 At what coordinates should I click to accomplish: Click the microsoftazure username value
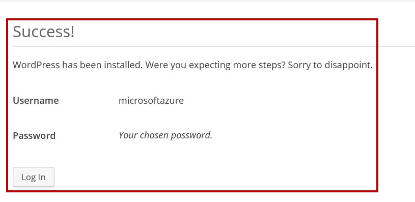[151, 101]
